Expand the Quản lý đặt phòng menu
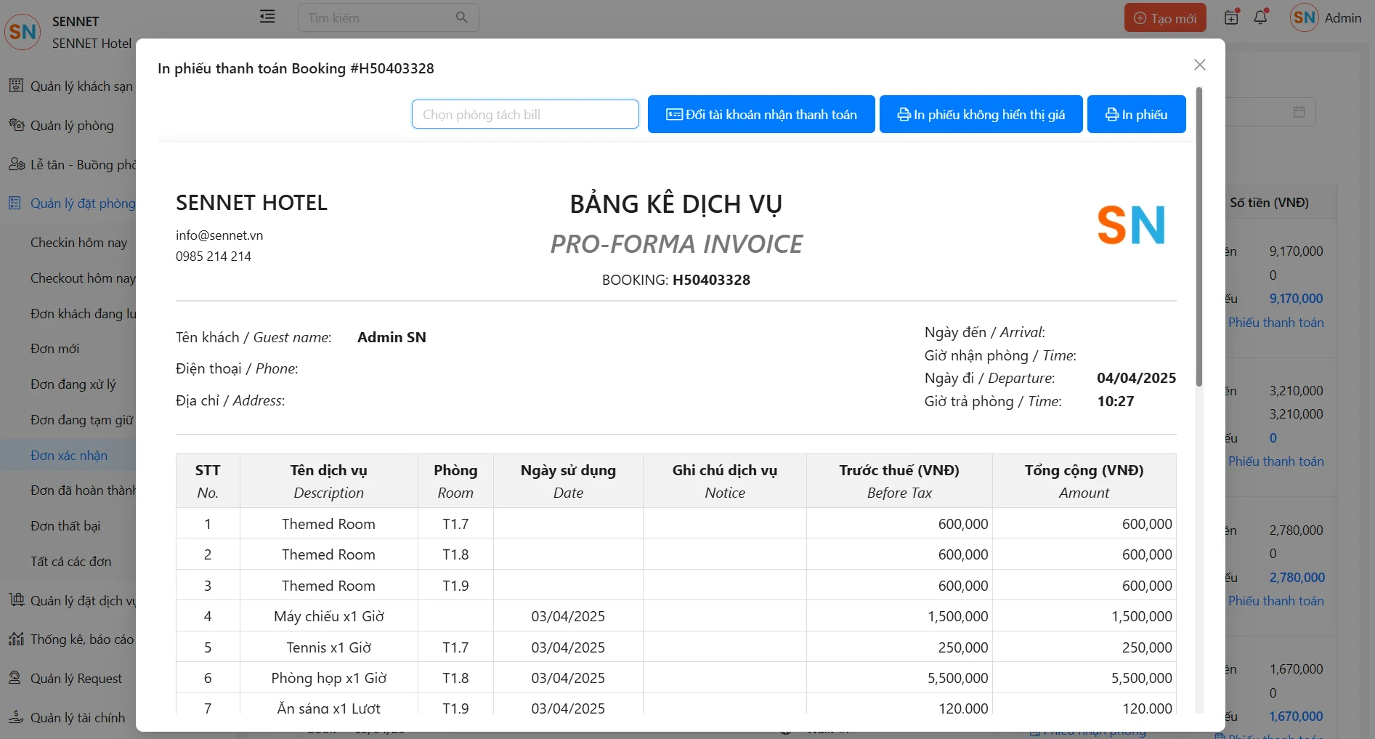 (x=82, y=203)
